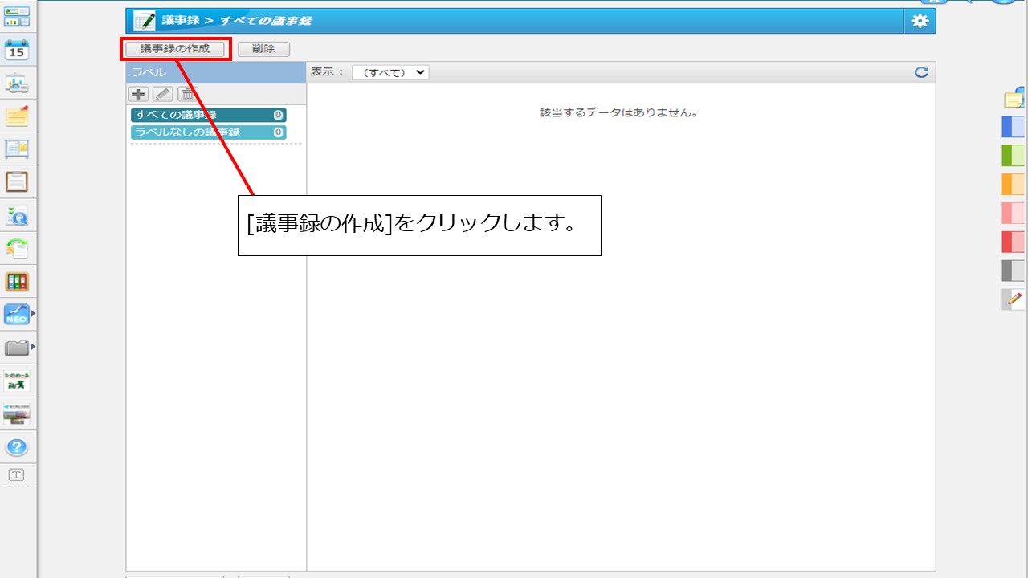Click the 該当するデータはありません message
Image resolution: width=1028 pixels, height=578 pixels.
click(618, 113)
